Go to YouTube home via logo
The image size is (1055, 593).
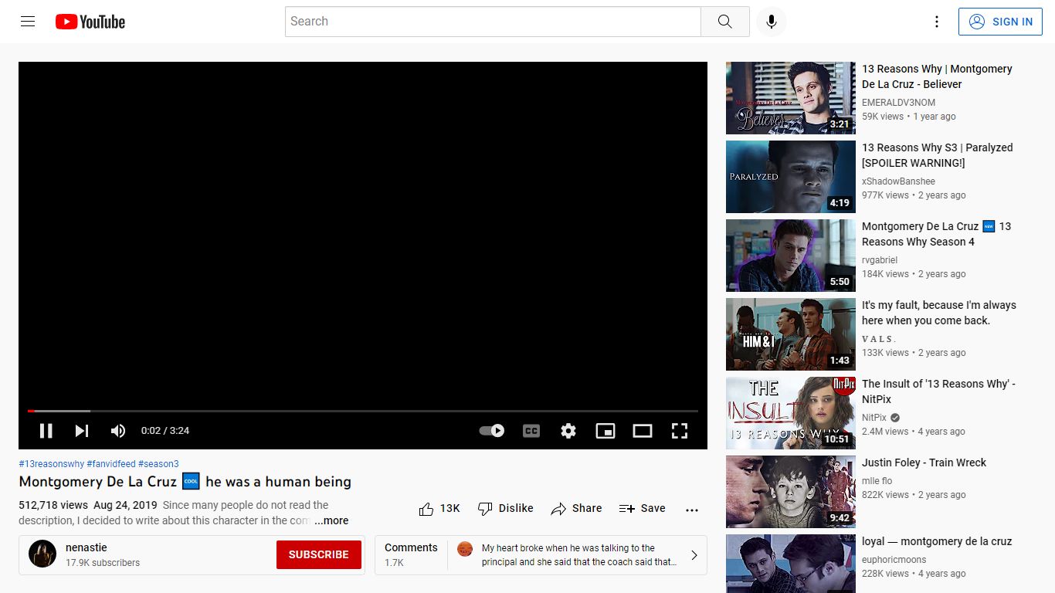pyautogui.click(x=90, y=22)
